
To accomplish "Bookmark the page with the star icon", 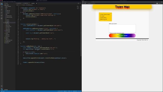I will click(x=155, y=3).
